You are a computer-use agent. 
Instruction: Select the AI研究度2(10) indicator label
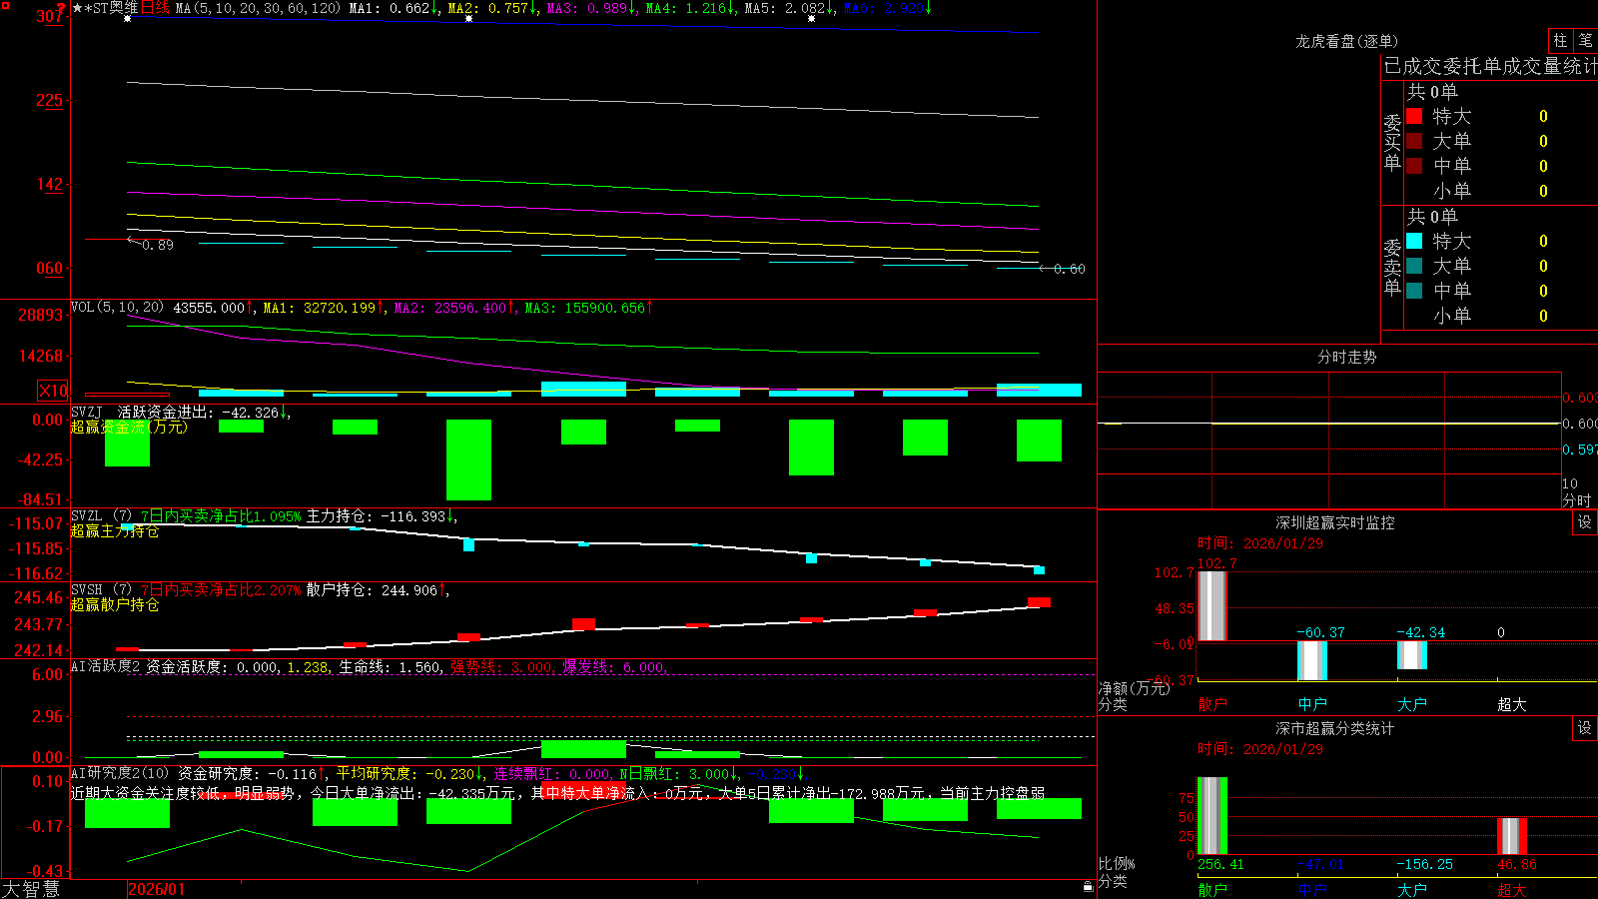click(120, 773)
